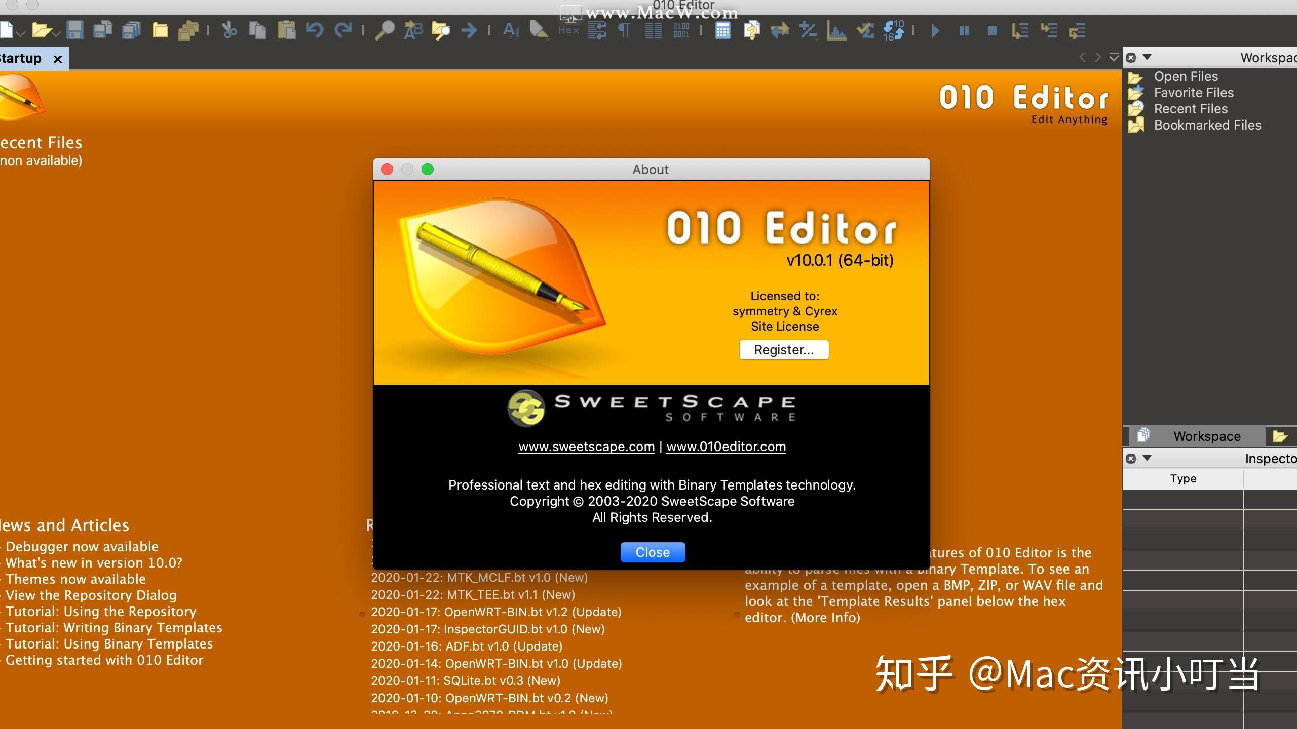Open the tab list dropdown arrow
This screenshot has height=729, width=1297.
1114,57
